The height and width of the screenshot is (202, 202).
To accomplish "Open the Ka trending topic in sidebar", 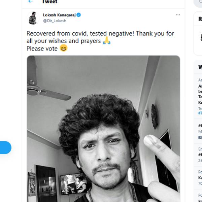I will point(200,178).
